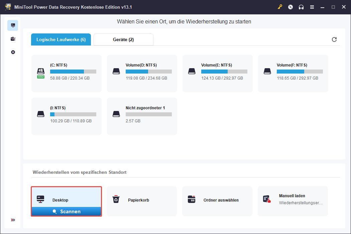Image resolution: width=351 pixels, height=234 pixels.
Task: Click the Papierkorb recycle bin icon
Action: coord(116,199)
